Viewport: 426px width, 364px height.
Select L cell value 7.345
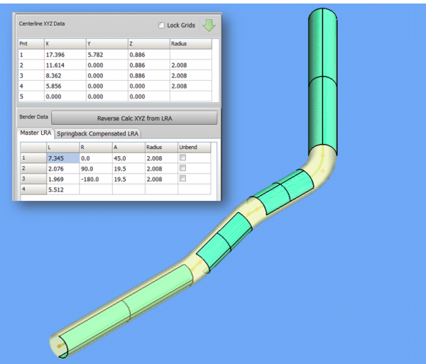[x=63, y=158]
